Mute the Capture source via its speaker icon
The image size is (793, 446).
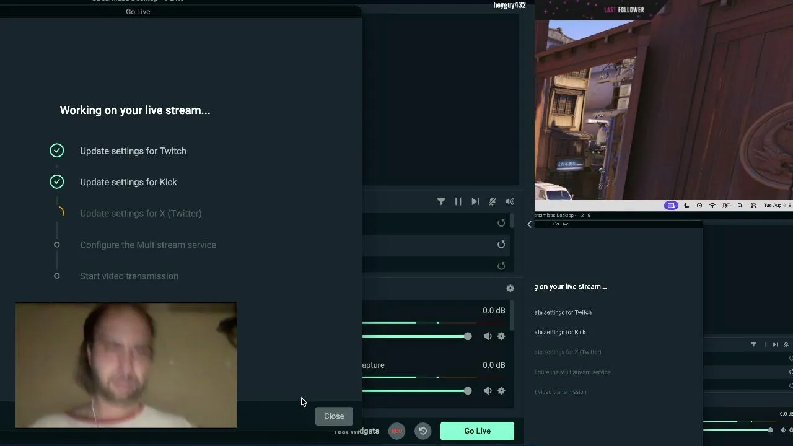click(x=488, y=391)
